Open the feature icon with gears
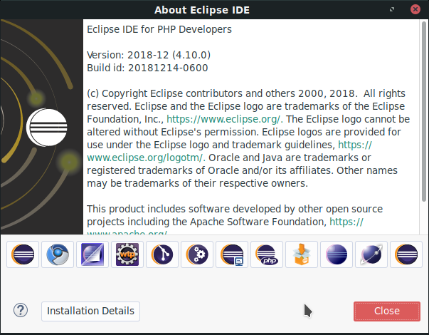429x335 pixels. click(197, 254)
